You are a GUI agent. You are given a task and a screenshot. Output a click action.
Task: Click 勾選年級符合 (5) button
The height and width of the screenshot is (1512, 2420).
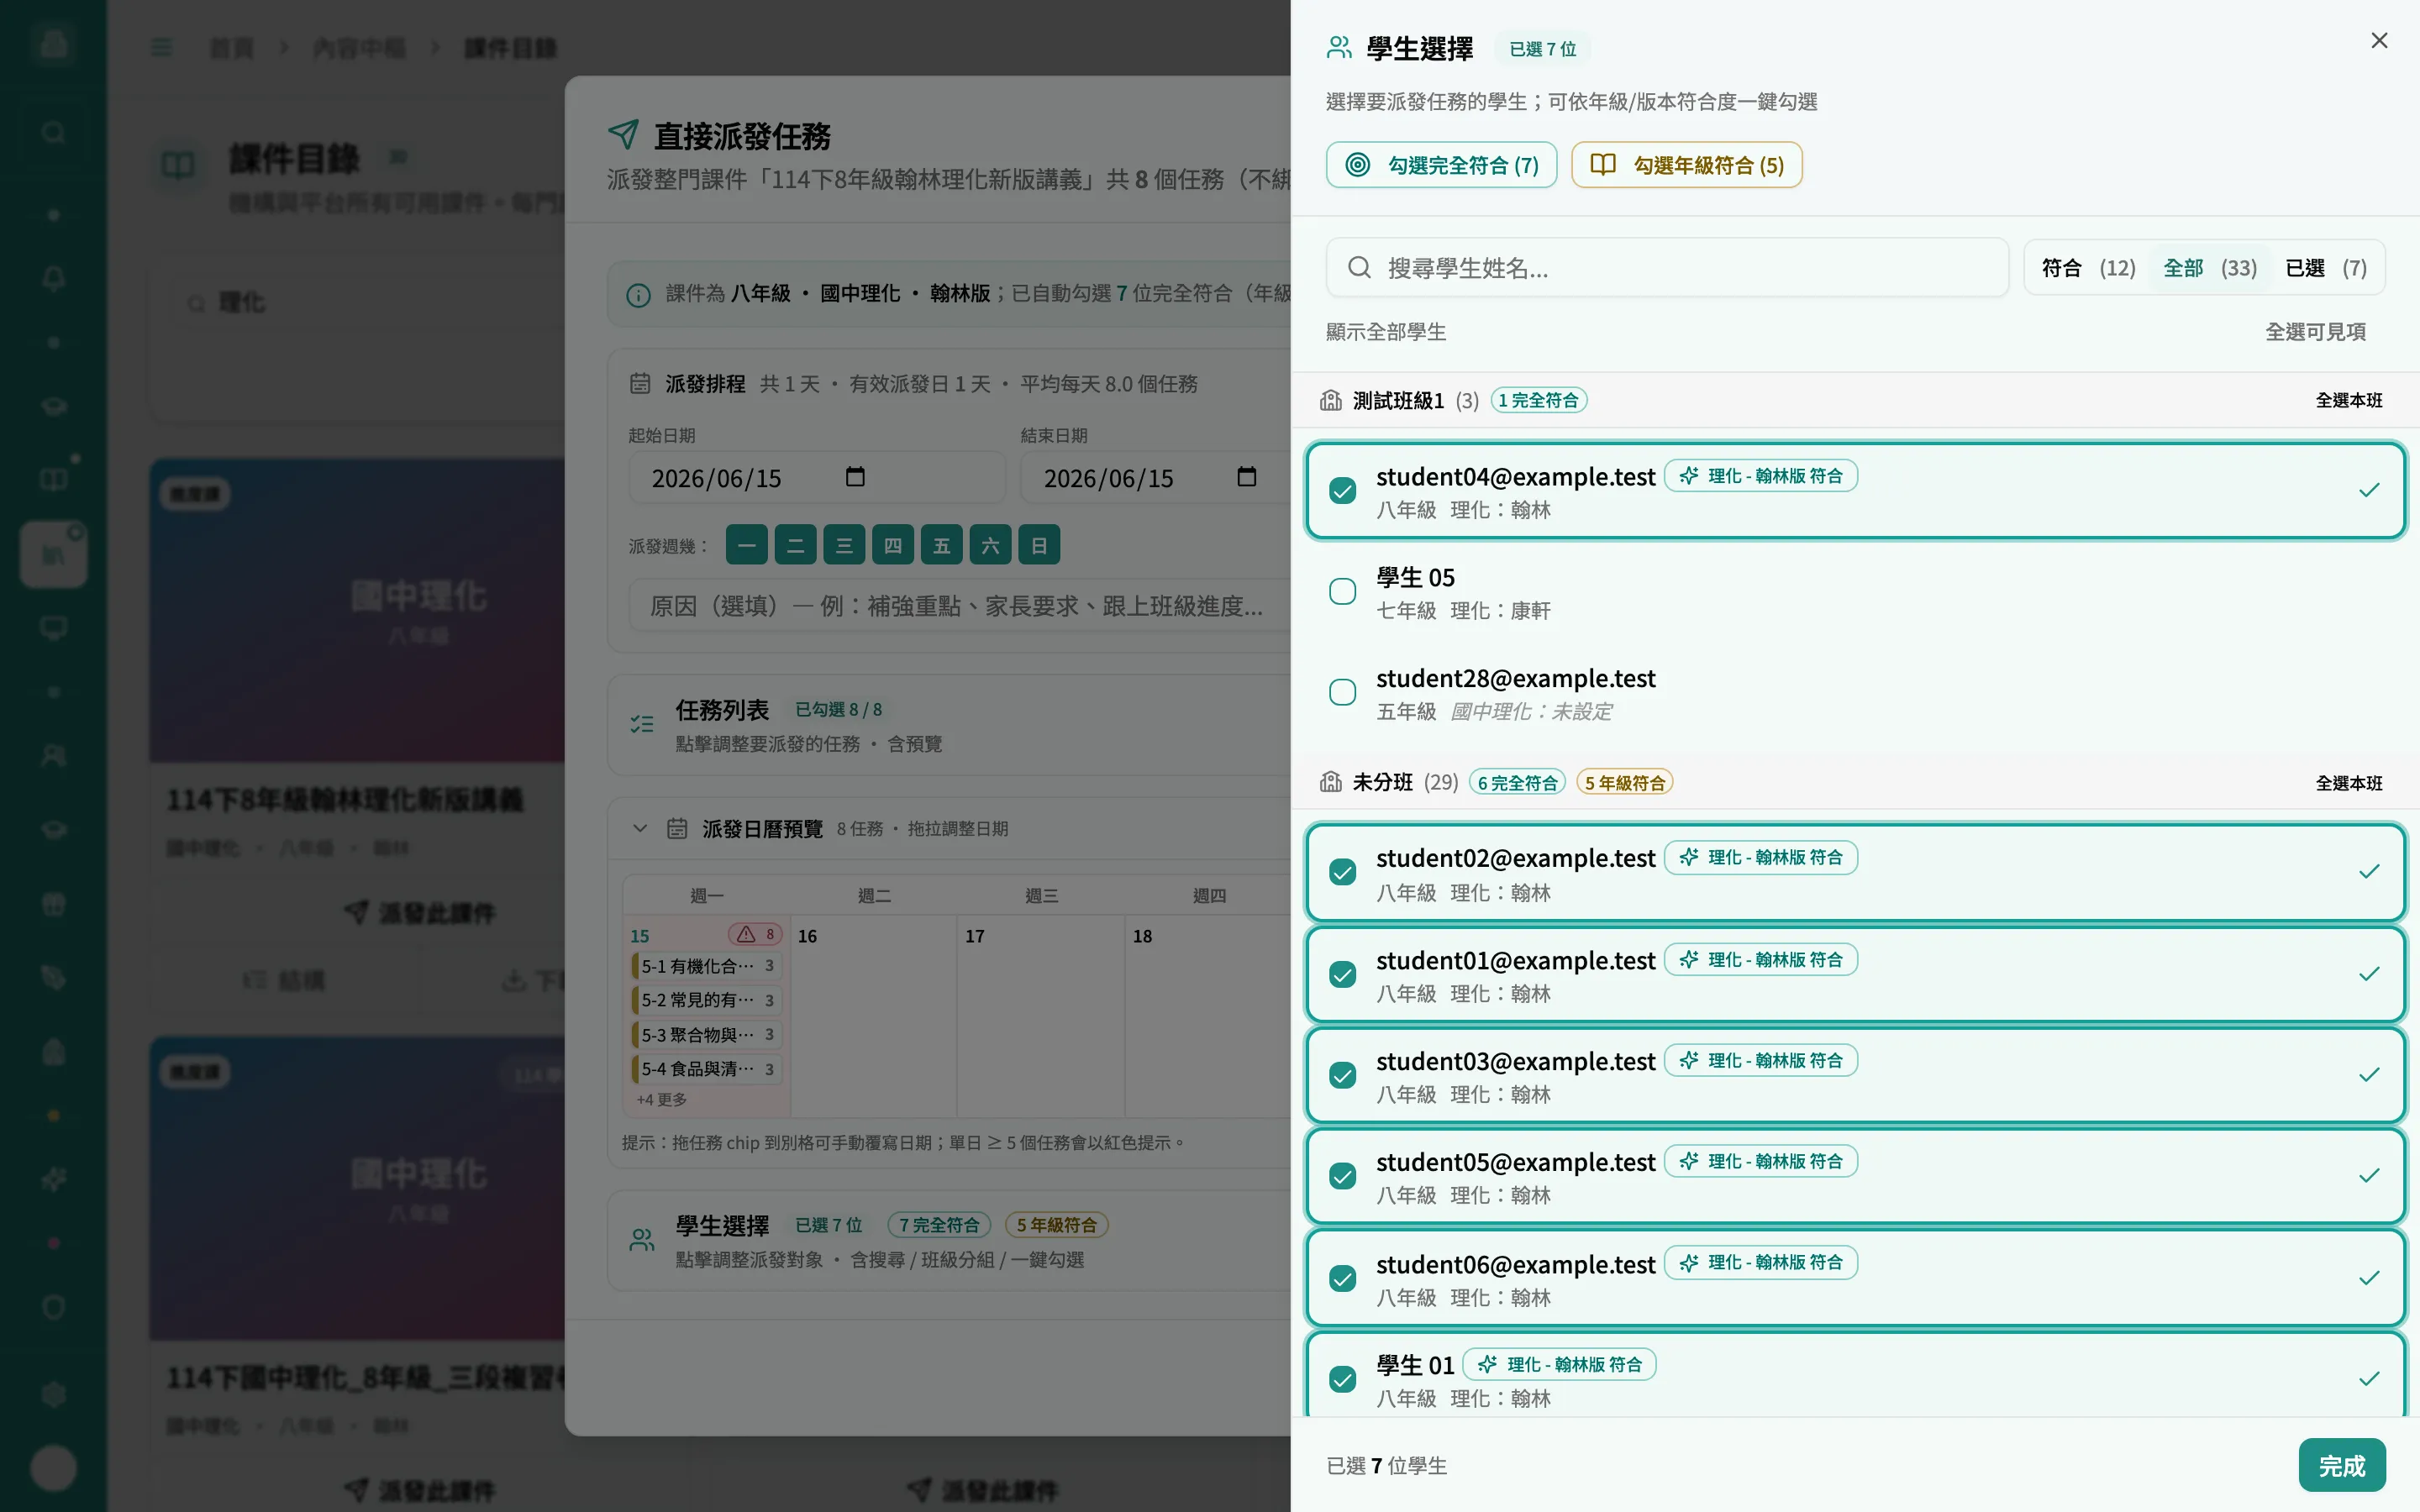coord(1686,165)
